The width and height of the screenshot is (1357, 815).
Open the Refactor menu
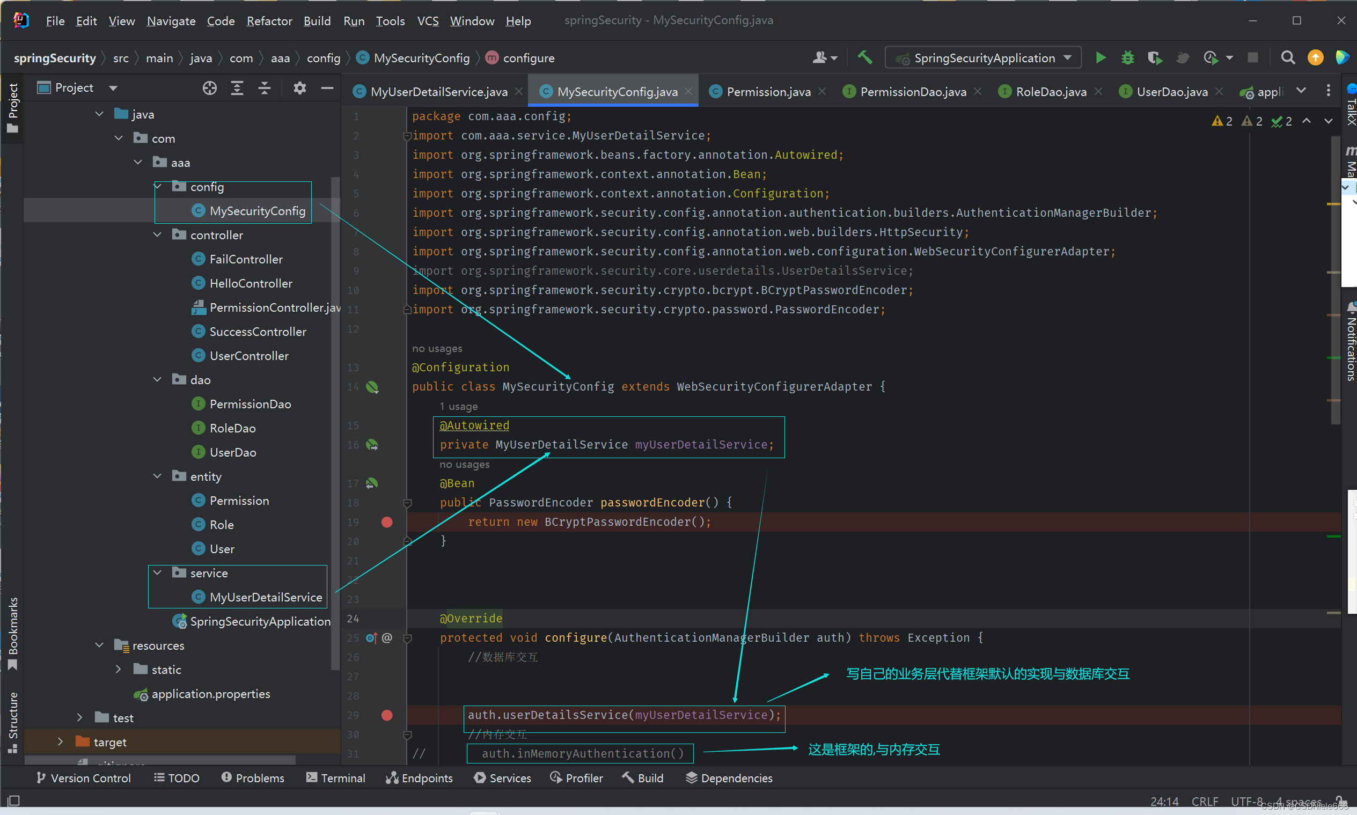click(269, 21)
